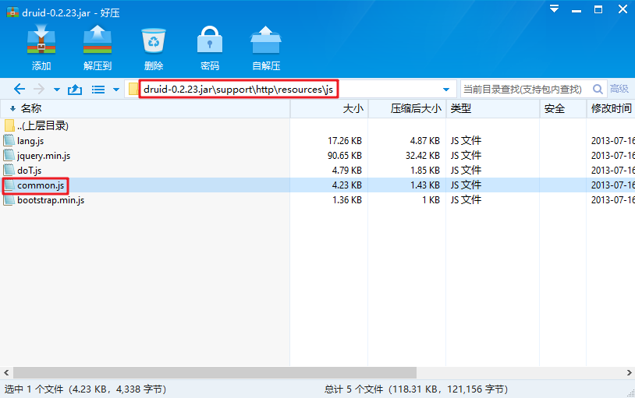Select the doT.js file
The image size is (635, 398).
point(29,171)
